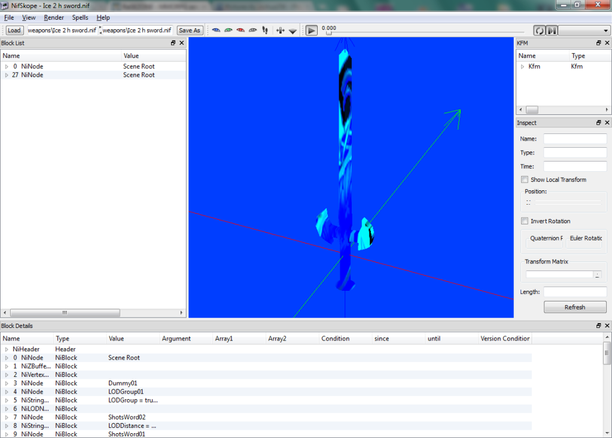612x438 pixels.
Task: Click the Refresh button in Inspect
Action: 574,307
